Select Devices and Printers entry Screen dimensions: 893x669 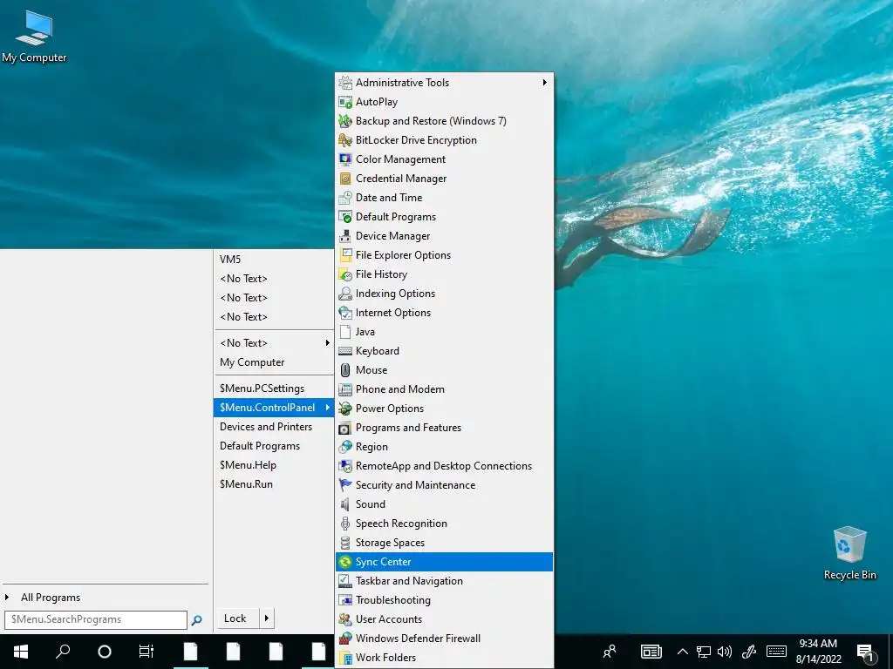[273, 427]
